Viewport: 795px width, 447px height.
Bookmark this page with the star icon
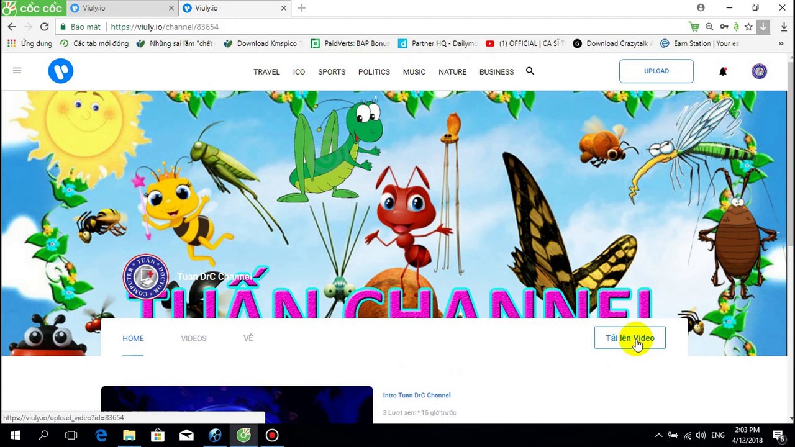point(749,27)
